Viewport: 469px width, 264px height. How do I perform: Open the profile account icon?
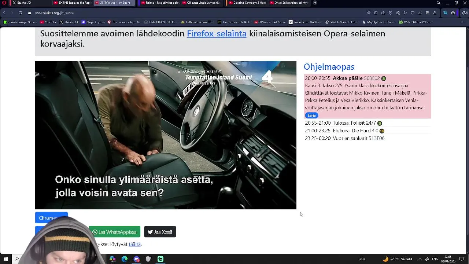pos(435,13)
